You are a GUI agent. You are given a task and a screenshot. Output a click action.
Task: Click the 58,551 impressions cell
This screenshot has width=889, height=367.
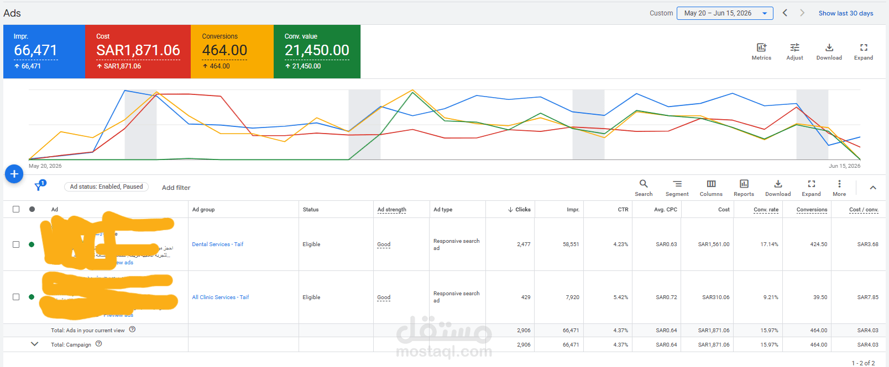tap(571, 244)
